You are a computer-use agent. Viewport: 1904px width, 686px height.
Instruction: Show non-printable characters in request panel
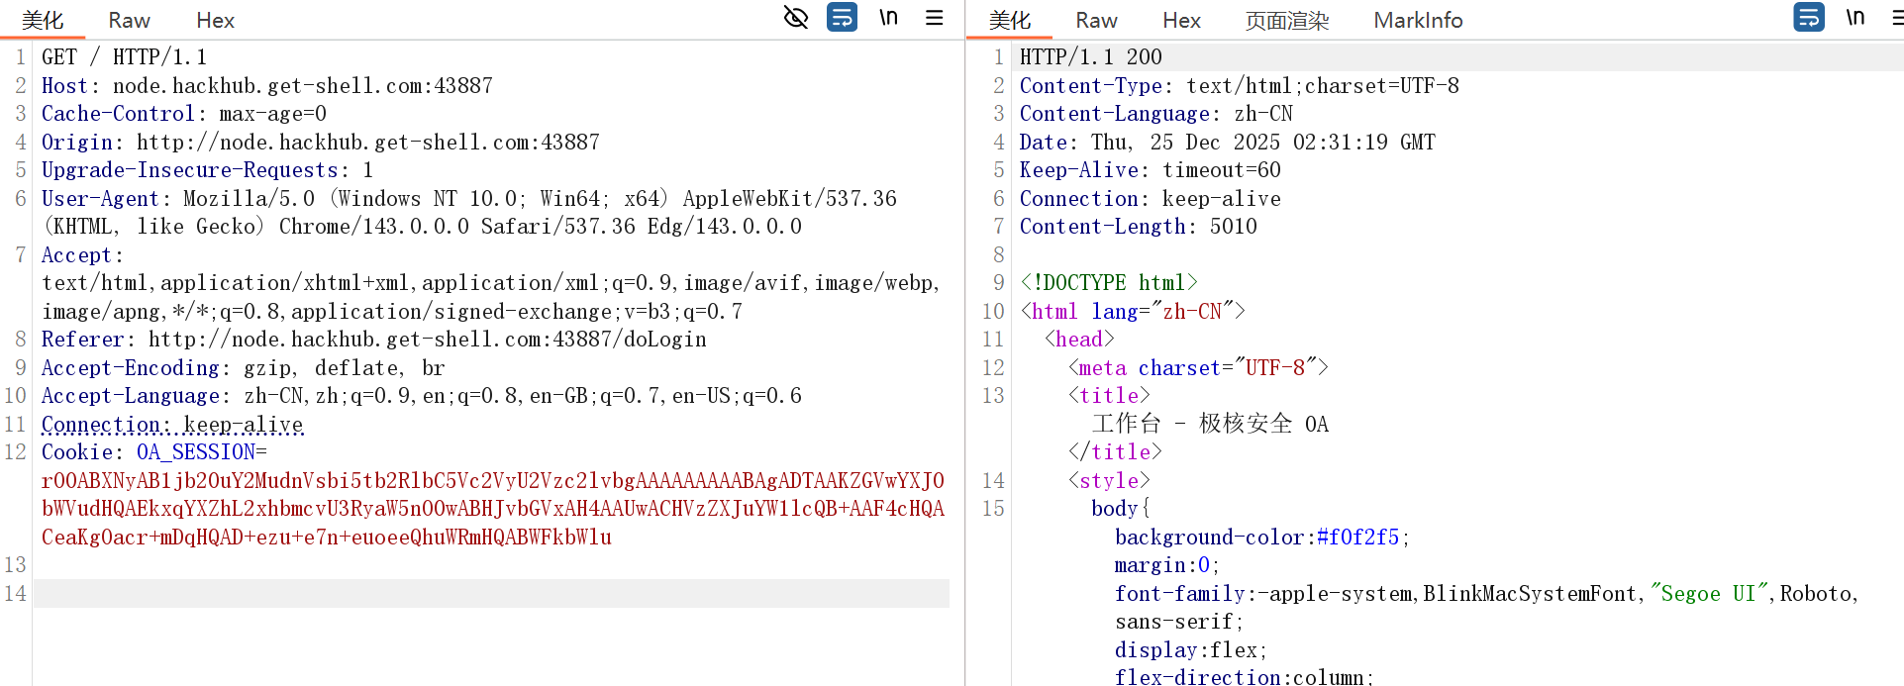pyautogui.click(x=888, y=17)
